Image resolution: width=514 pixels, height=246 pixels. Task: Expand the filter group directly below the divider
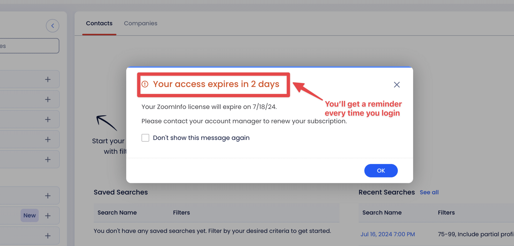tap(48, 195)
